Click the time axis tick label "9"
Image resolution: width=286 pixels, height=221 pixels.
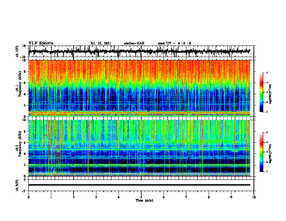tap(231, 197)
